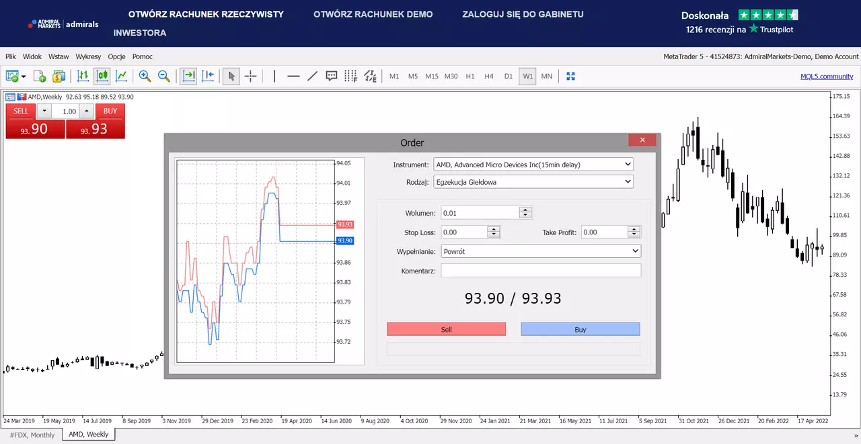Select the trendline drawing tool
Image resolution: width=861 pixels, height=444 pixels.
point(312,76)
